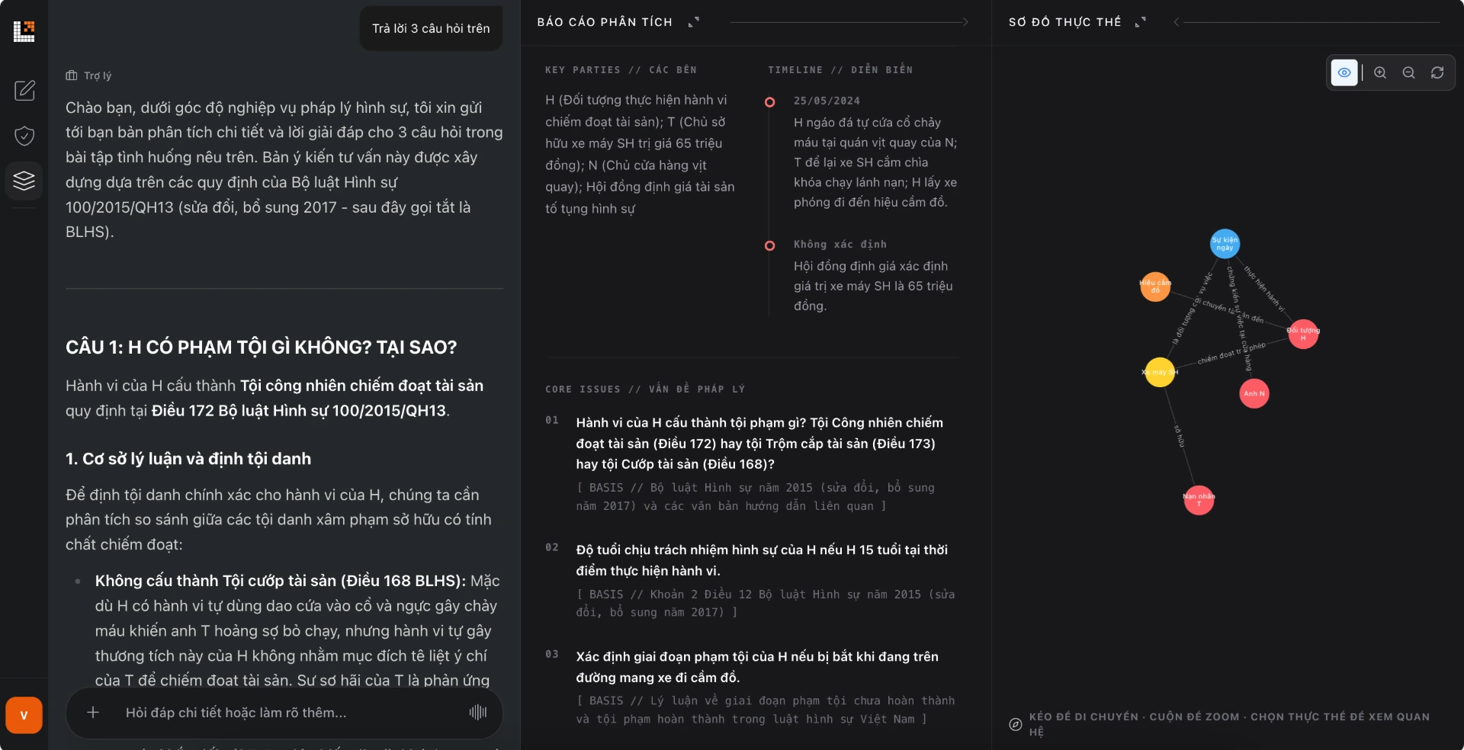The image size is (1464, 750).
Task: Select the yellow Xe máy SH node
Action: point(1160,372)
